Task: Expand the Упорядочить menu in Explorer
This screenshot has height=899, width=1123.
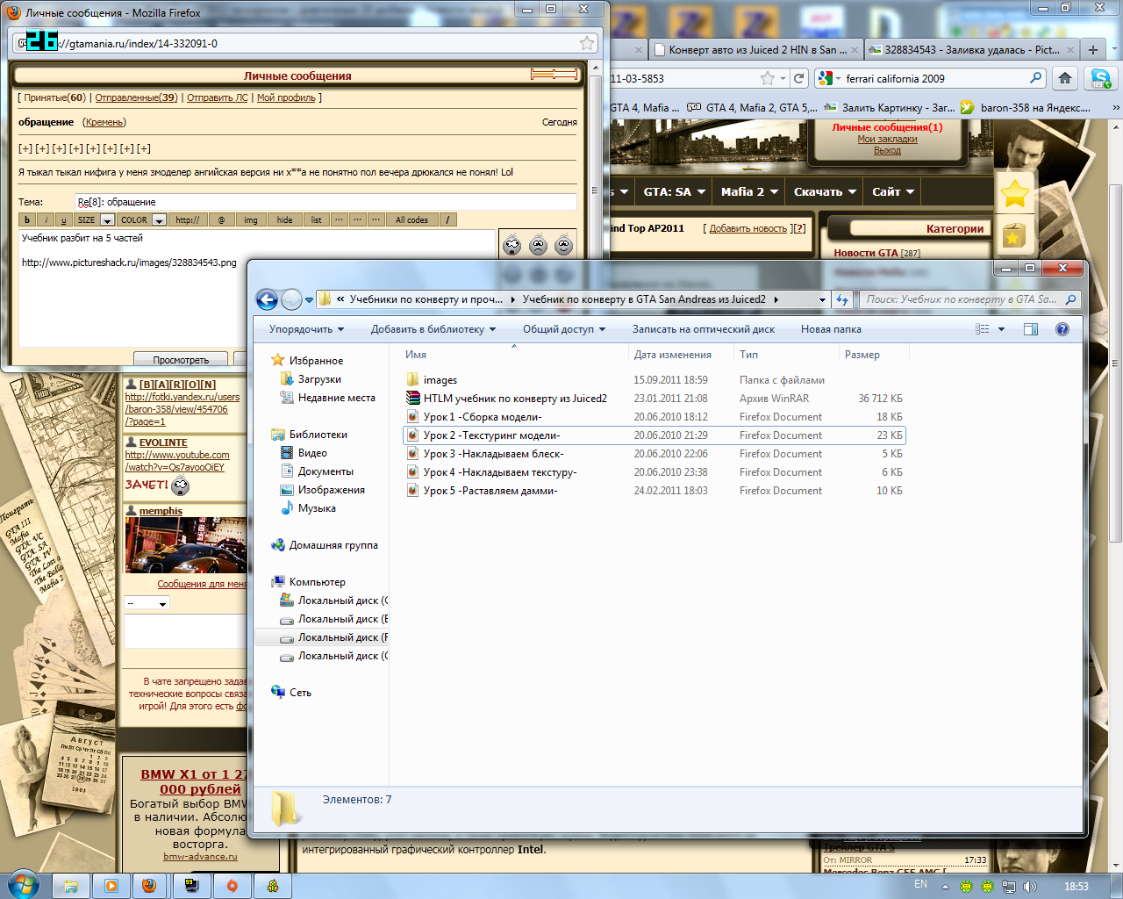Action: tap(306, 329)
